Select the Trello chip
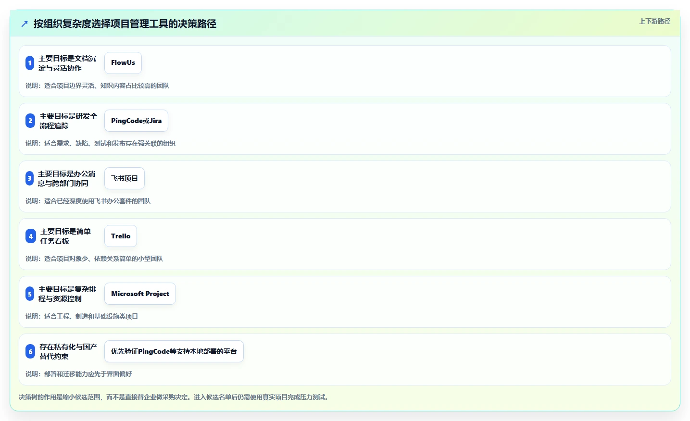 pyautogui.click(x=121, y=236)
